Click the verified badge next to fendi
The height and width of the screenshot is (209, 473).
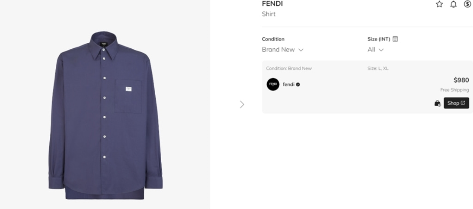coord(298,85)
